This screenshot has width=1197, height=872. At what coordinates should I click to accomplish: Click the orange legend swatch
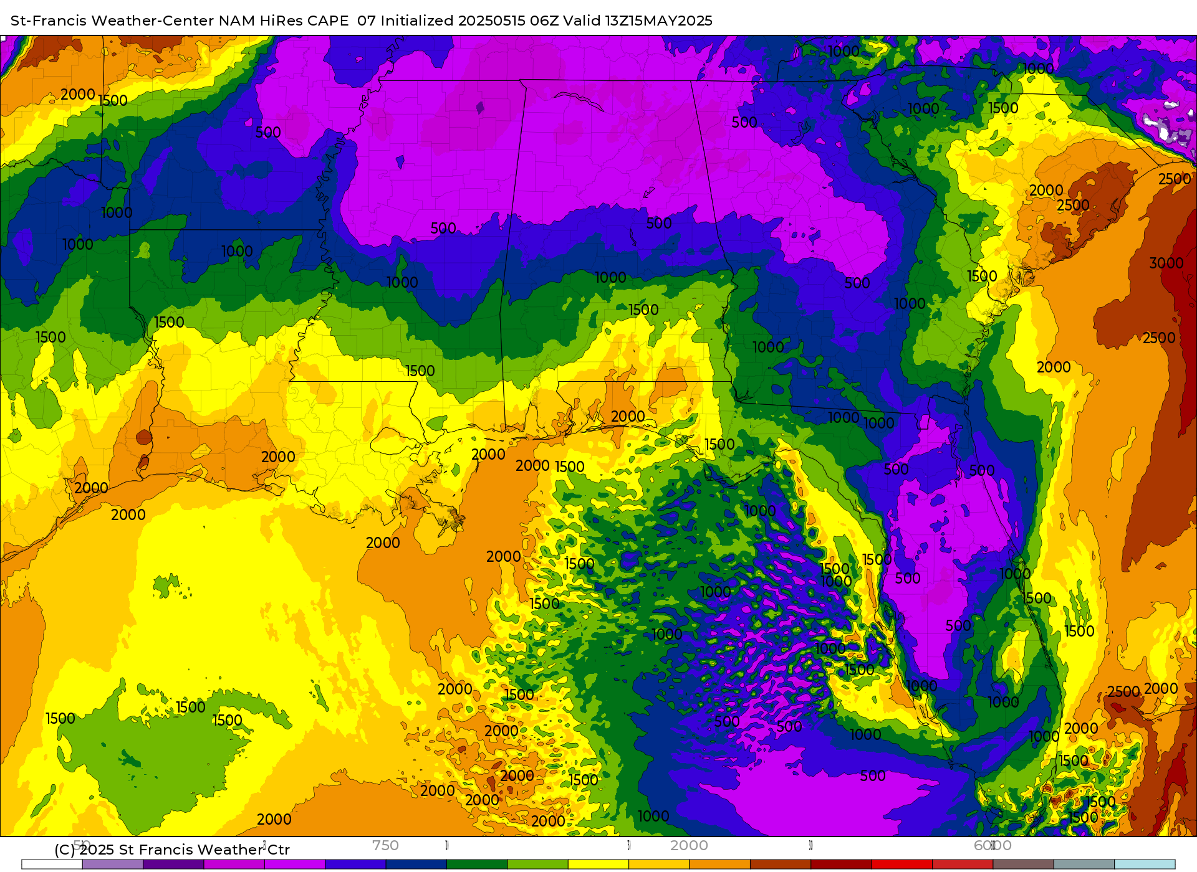click(x=719, y=865)
